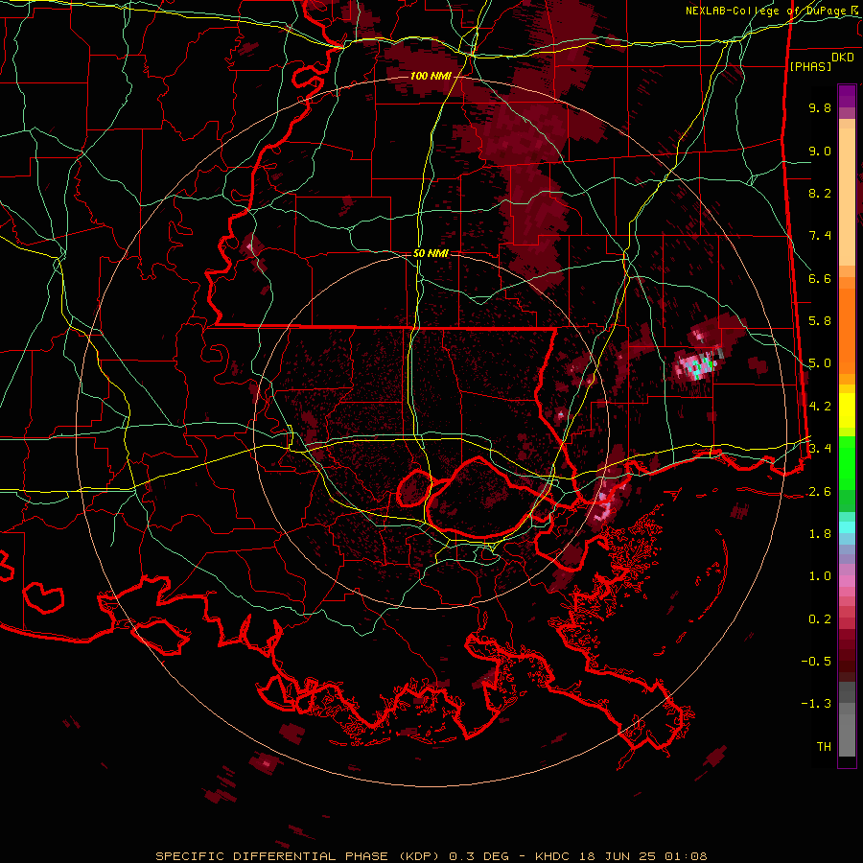Click the 100 NMI range ring label

point(431,76)
